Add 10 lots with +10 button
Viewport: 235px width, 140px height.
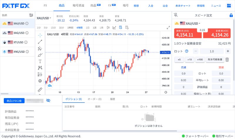[189, 59]
